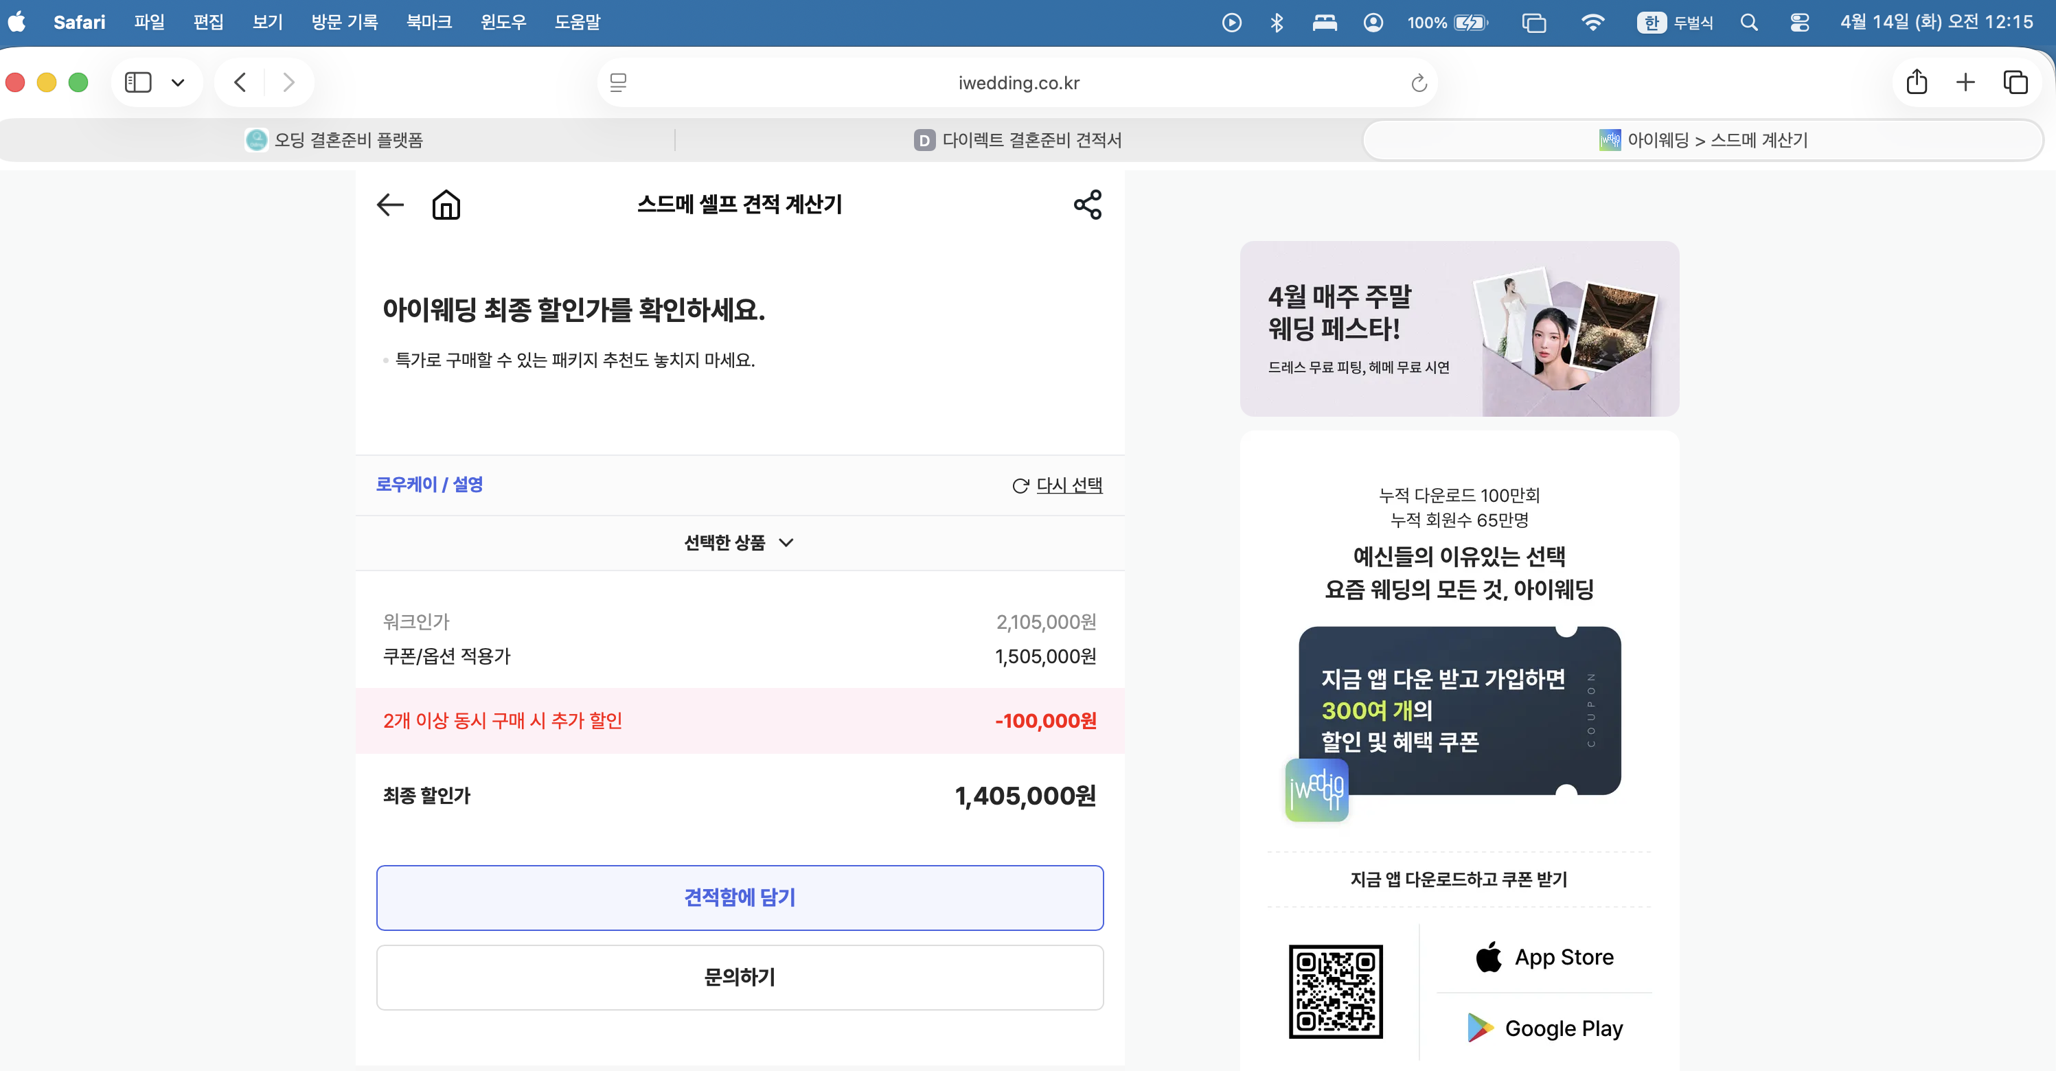Open the Safari sidebar

point(137,82)
